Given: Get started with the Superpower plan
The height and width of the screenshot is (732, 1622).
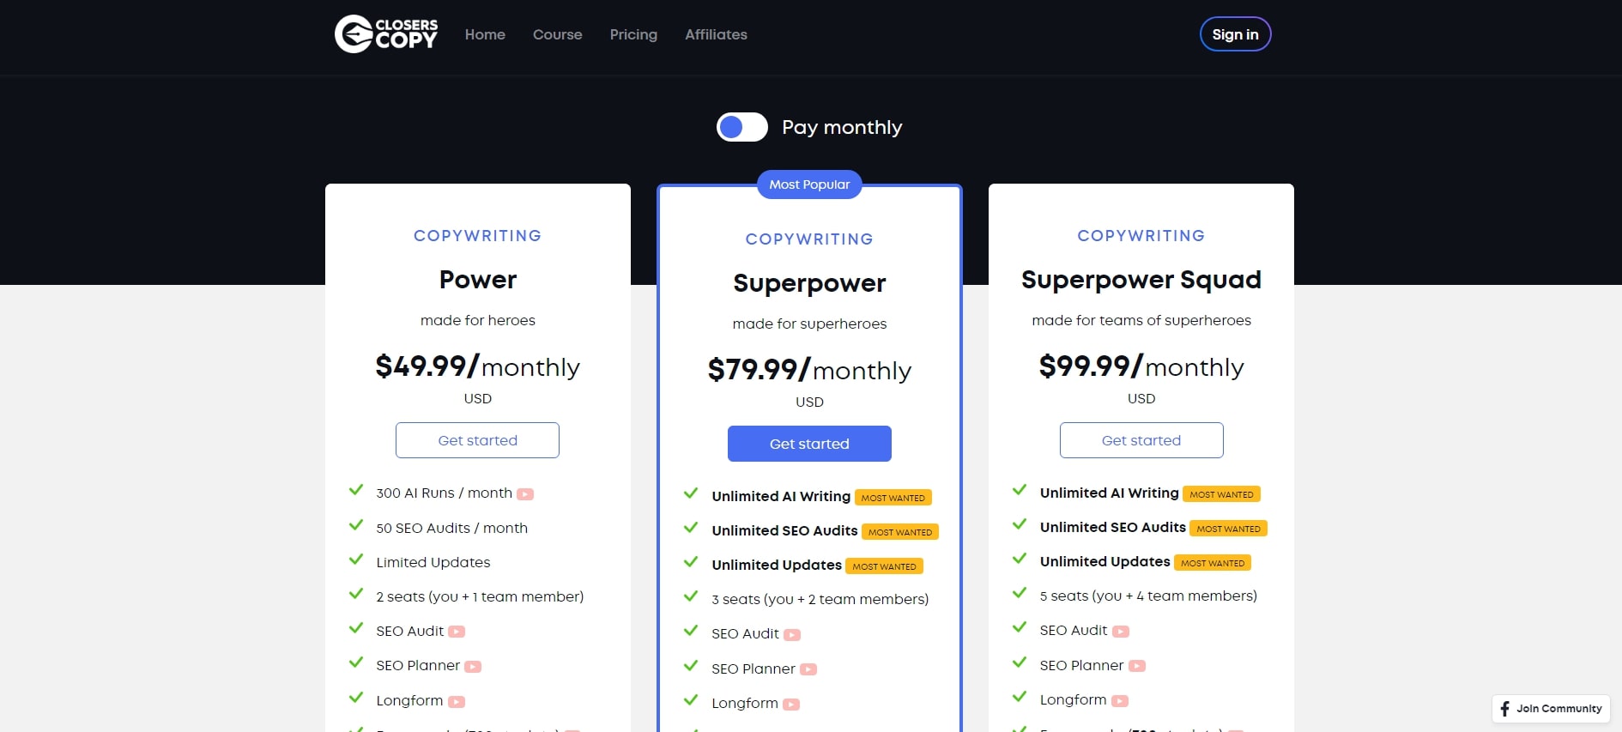Looking at the screenshot, I should (x=809, y=444).
